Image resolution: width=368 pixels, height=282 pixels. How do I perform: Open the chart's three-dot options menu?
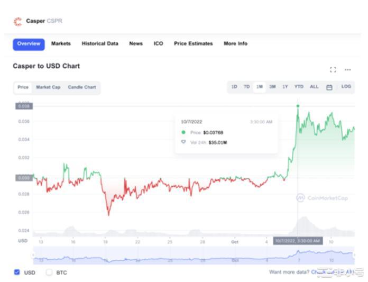point(347,69)
